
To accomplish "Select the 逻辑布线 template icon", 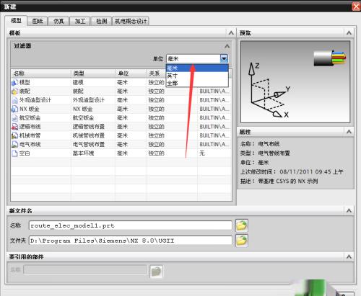I will [14, 127].
